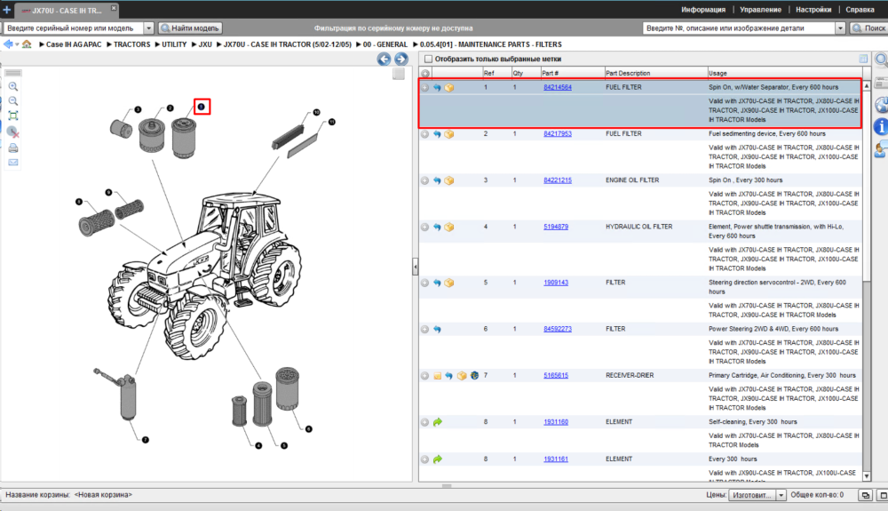The width and height of the screenshot is (888, 511).
Task: Click the parts list vertical scrollbar thumb
Action: (867, 184)
